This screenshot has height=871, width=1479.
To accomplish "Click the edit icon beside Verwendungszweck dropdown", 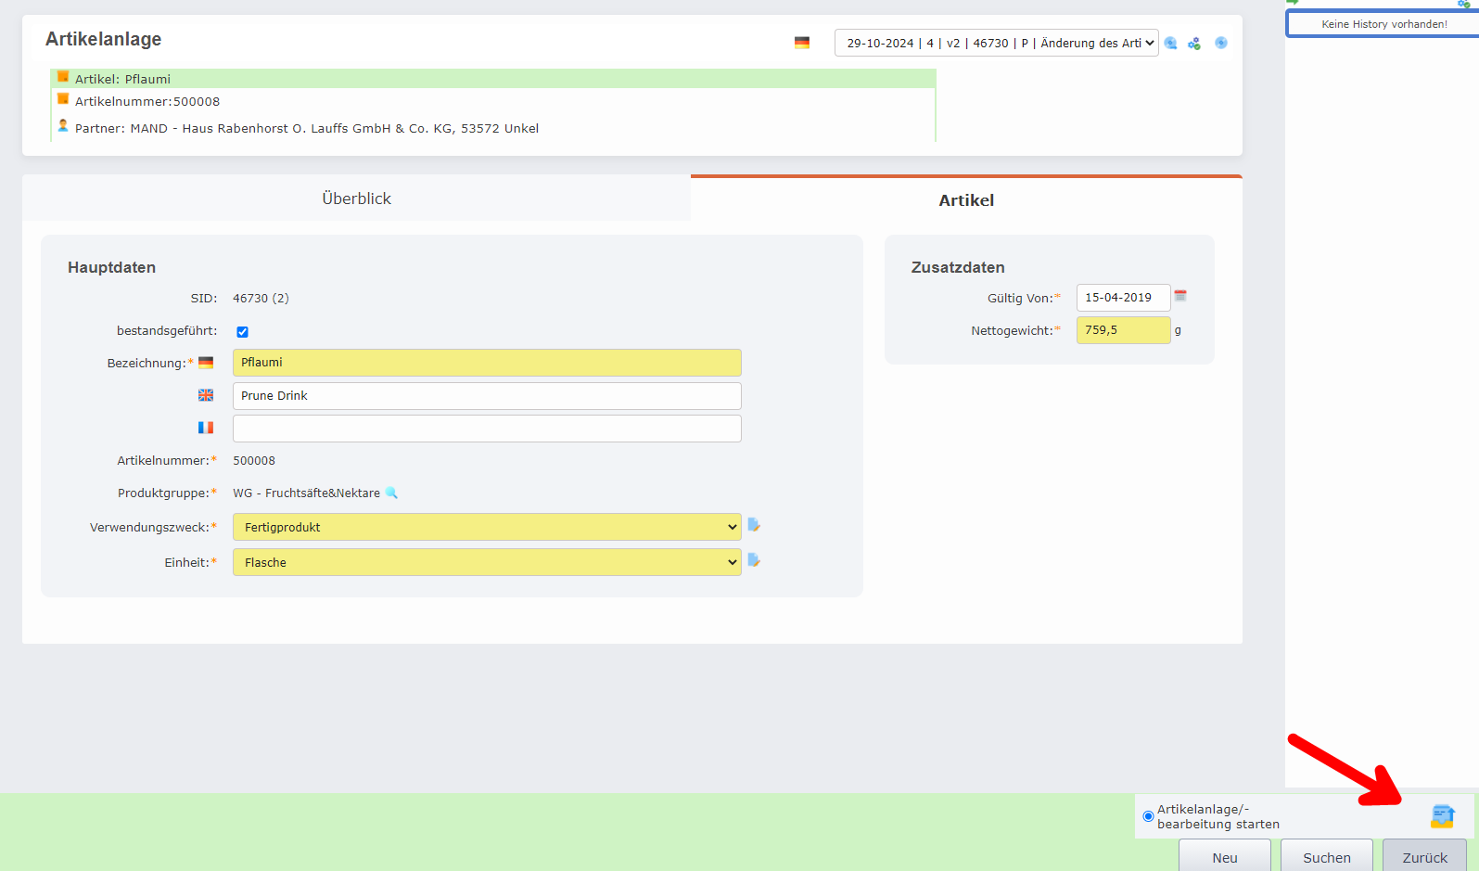I will [754, 525].
